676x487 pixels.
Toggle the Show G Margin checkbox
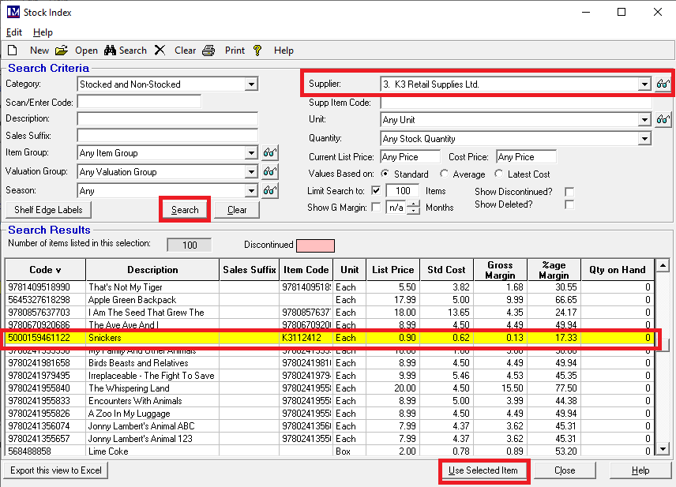click(x=376, y=208)
